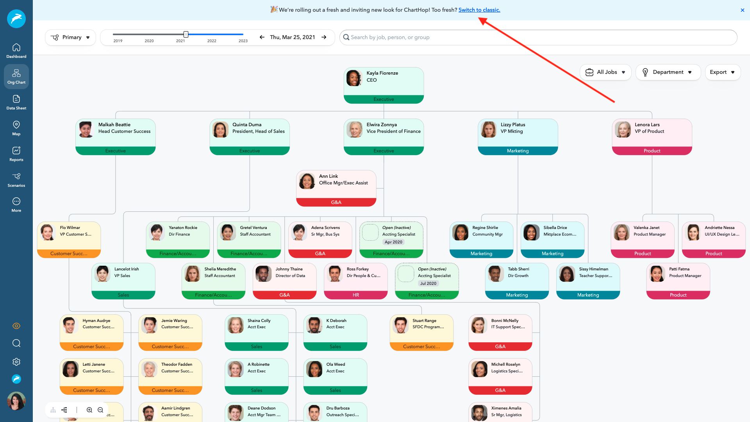750x422 pixels.
Task: Open the Primary chart dropdown
Action: pyautogui.click(x=70, y=37)
